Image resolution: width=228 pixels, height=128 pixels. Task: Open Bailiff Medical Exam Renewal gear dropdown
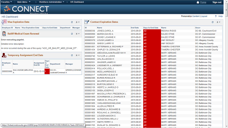[x=78, y=34]
